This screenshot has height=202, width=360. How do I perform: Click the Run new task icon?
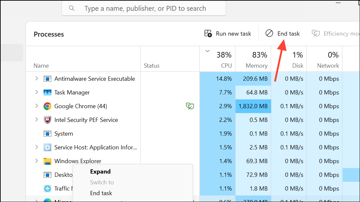click(208, 33)
